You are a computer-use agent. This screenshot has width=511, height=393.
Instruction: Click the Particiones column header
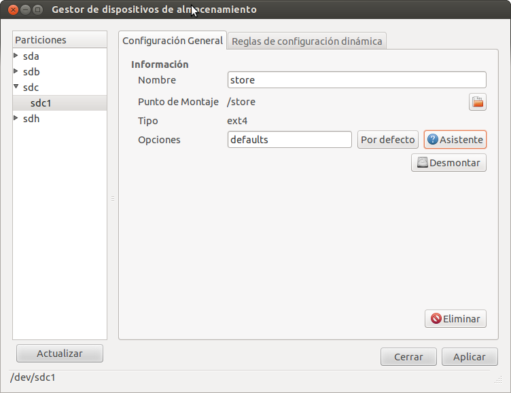click(60, 40)
